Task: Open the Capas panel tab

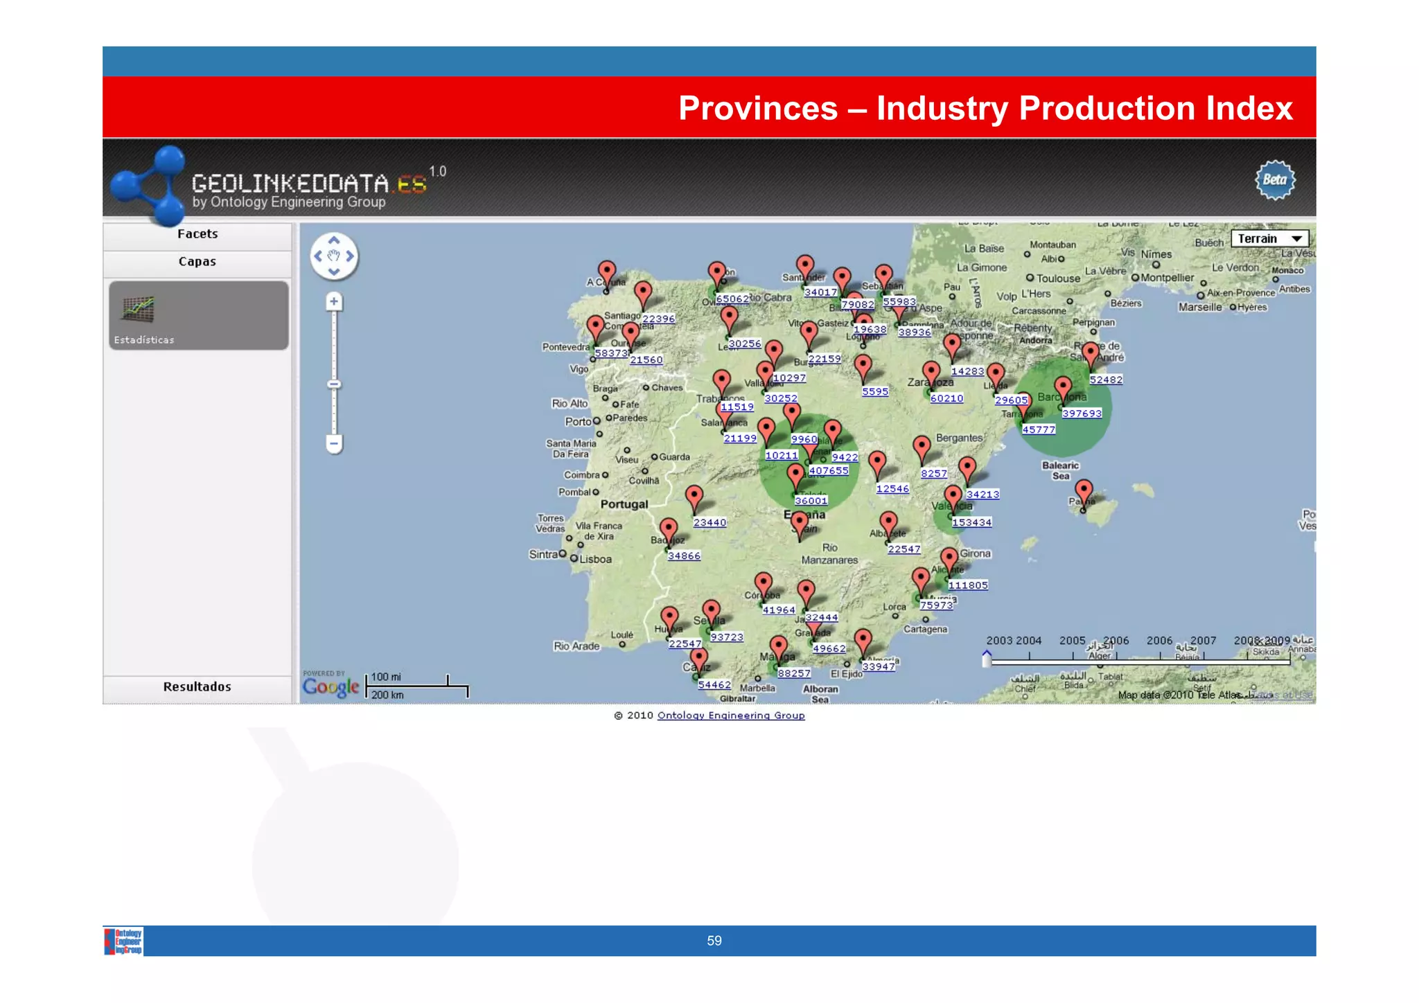Action: [x=197, y=262]
